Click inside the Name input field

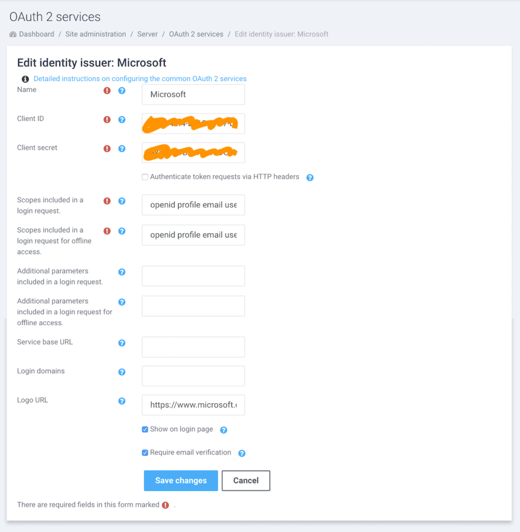coord(193,95)
